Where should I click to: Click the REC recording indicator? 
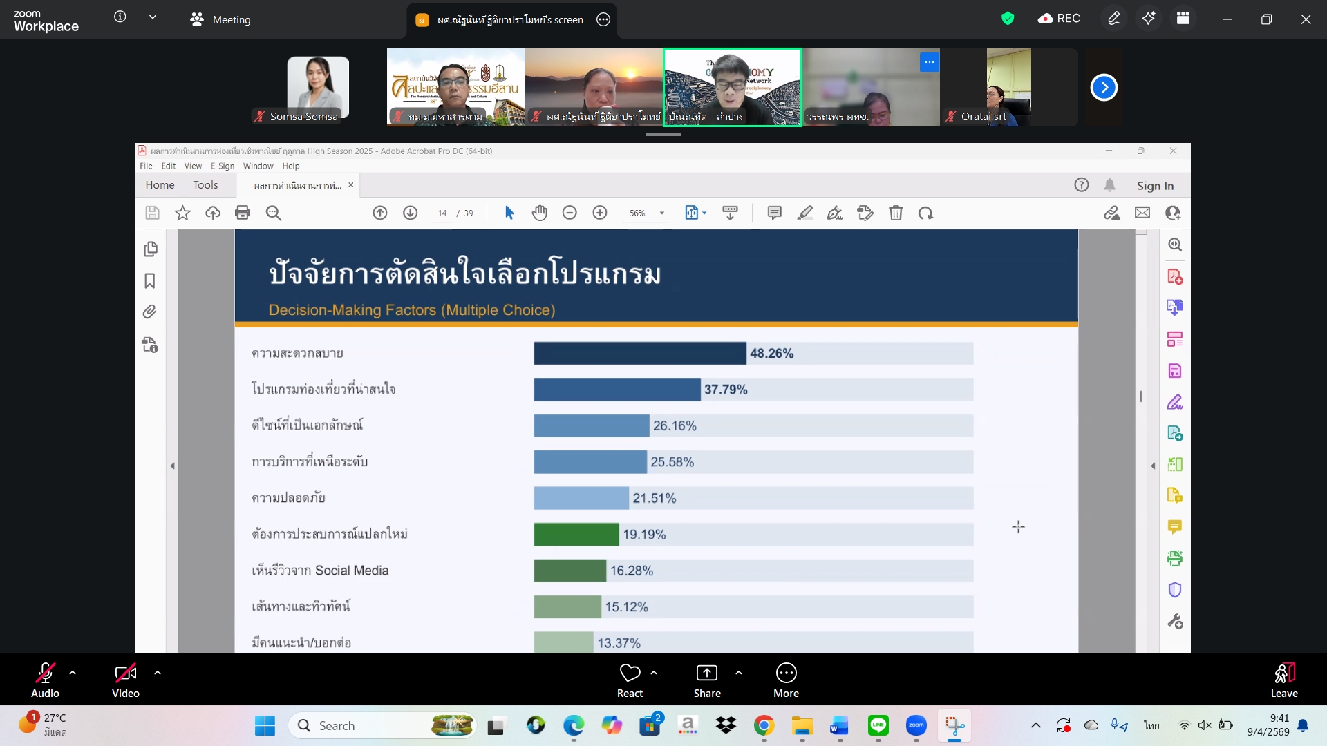coord(1059,19)
